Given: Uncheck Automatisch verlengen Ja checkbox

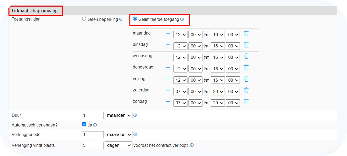Looking at the screenshot, I should tap(84, 124).
